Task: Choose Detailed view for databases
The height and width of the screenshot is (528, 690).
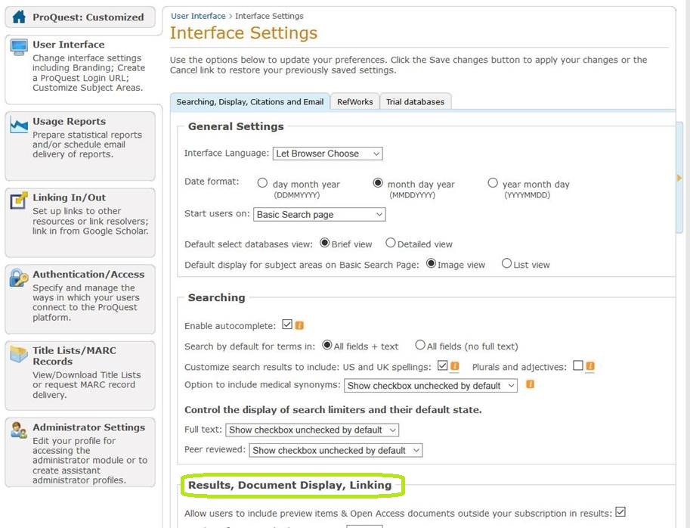Action: point(390,243)
